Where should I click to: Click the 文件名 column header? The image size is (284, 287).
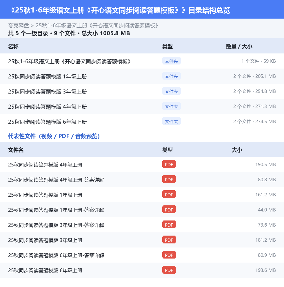[16, 150]
